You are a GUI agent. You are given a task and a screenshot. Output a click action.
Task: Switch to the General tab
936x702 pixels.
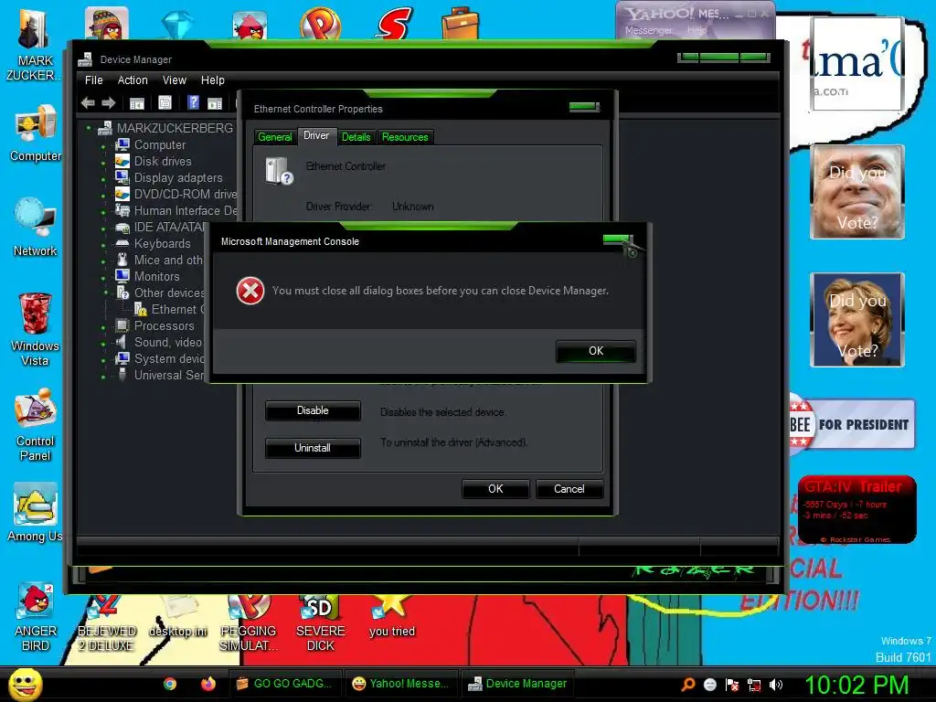274,137
